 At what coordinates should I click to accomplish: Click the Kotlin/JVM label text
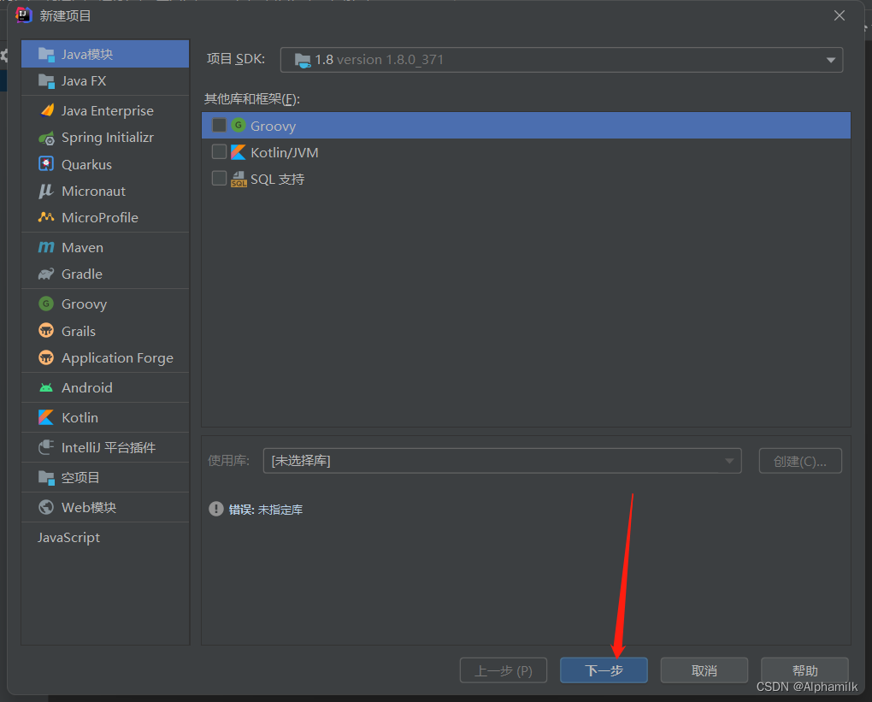click(284, 152)
